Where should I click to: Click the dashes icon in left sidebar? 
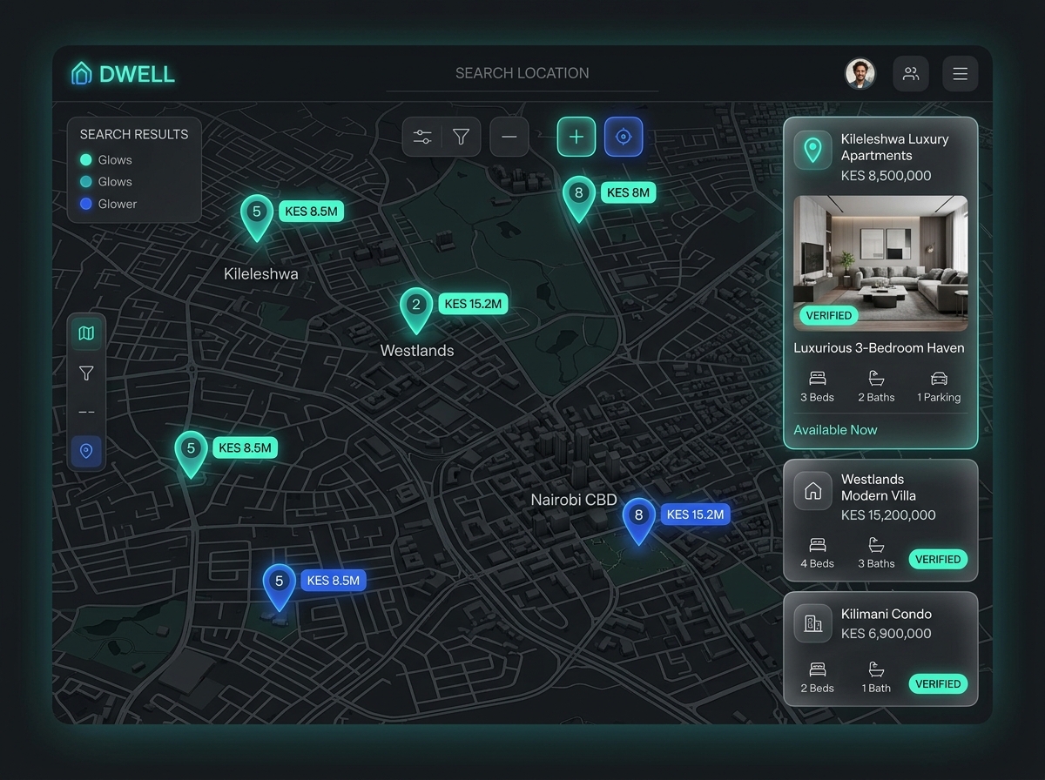[86, 413]
